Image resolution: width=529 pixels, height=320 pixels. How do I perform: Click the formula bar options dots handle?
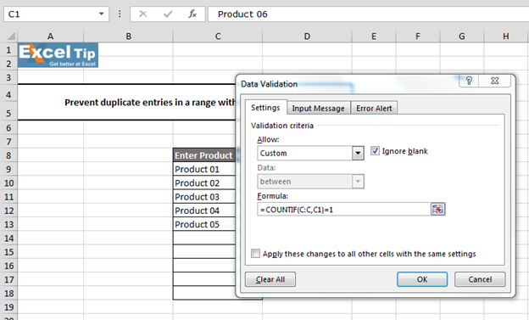[120, 14]
